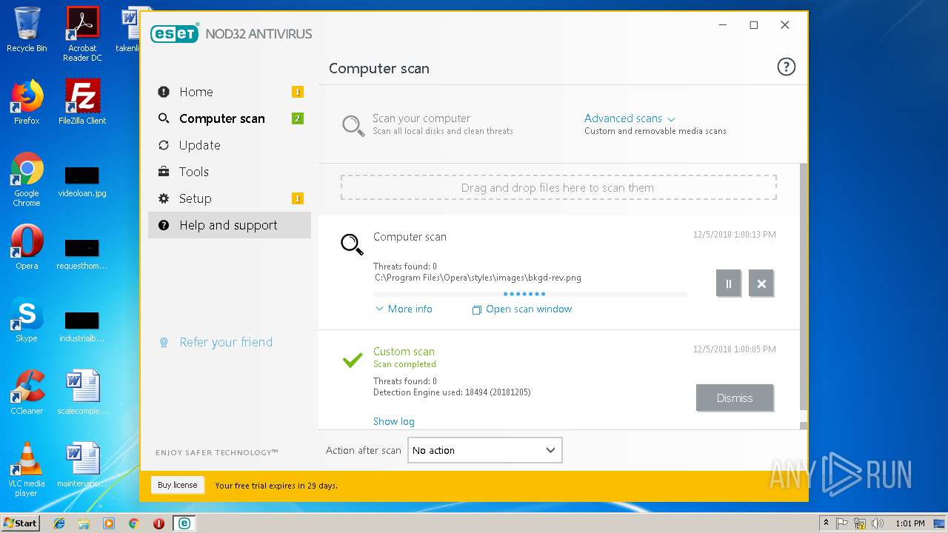Open Help and support
Image resolution: width=948 pixels, height=533 pixels.
[x=230, y=225]
